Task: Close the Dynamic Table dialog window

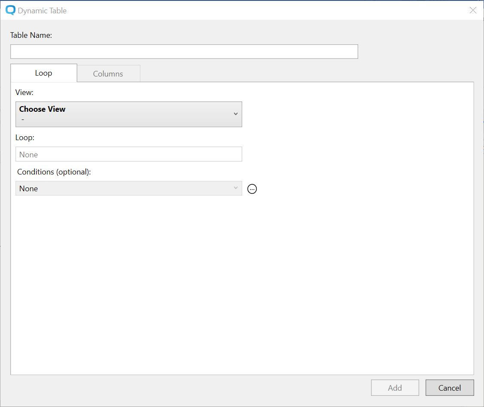Action: click(473, 10)
